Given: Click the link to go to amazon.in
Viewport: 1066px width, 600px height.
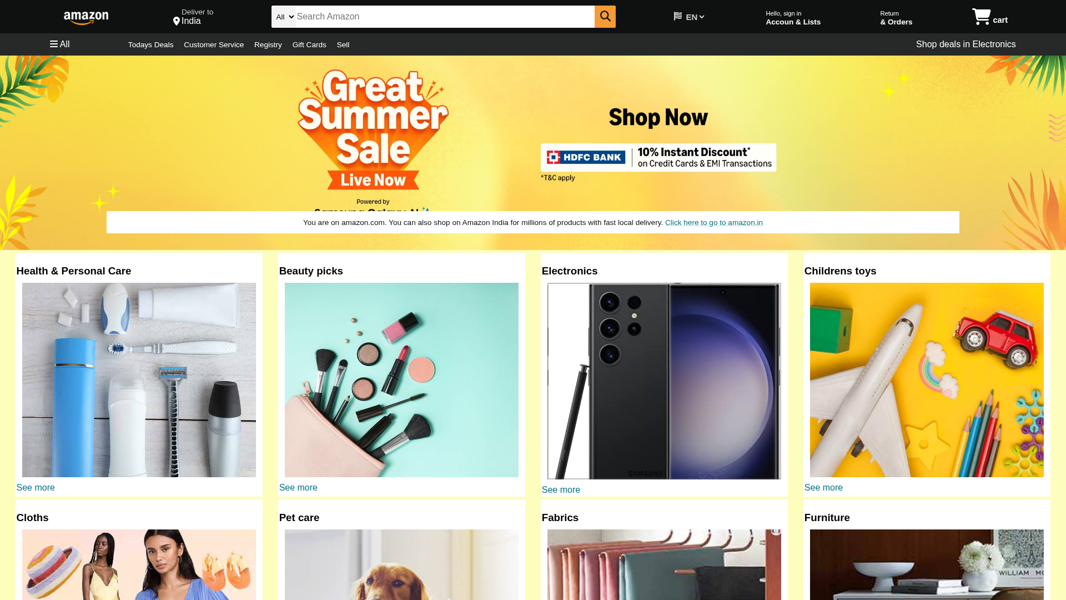Looking at the screenshot, I should (x=714, y=222).
